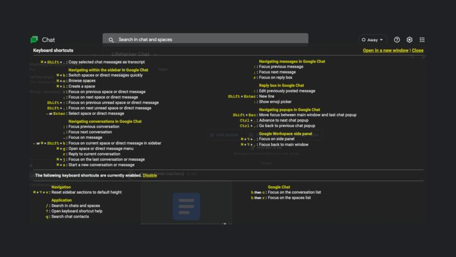Close the keyboard shortcuts overlay
456x257 pixels.
tap(418, 50)
